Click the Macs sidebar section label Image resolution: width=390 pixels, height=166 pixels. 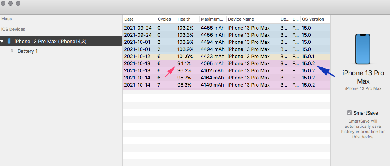pyautogui.click(x=6, y=19)
